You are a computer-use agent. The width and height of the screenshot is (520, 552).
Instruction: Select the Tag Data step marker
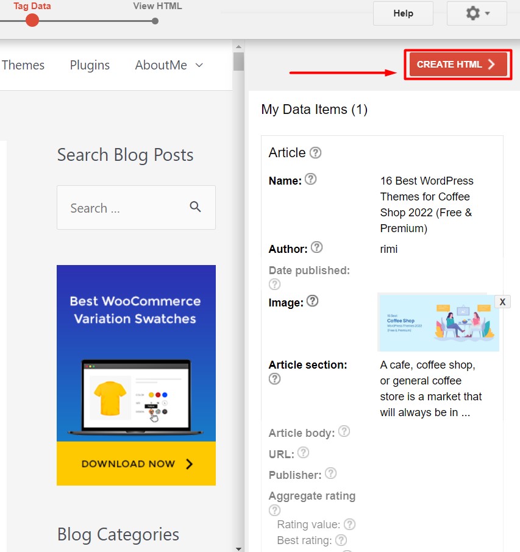[x=32, y=20]
